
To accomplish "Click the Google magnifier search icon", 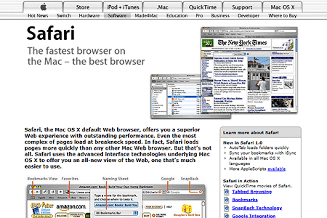I will (167, 192).
